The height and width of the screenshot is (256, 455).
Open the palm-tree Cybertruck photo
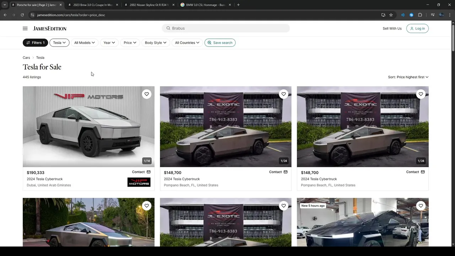(89, 222)
